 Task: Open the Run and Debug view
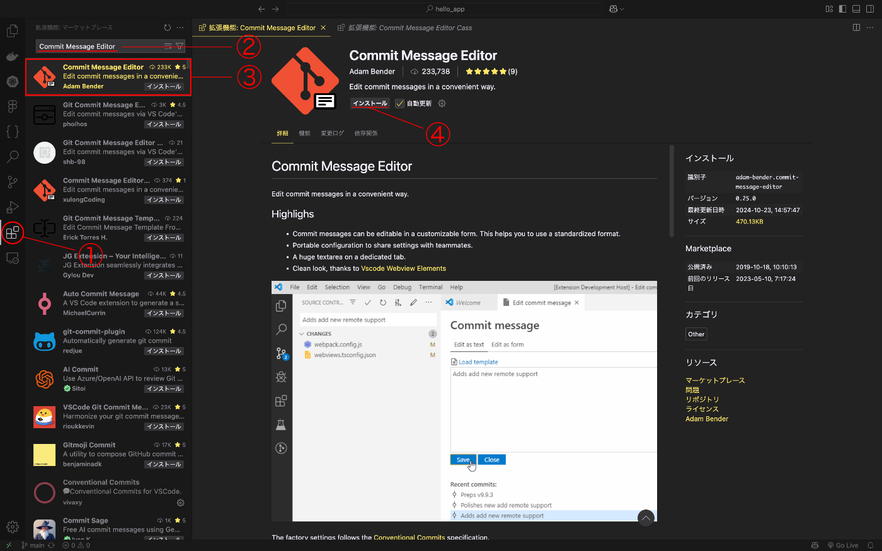13,207
